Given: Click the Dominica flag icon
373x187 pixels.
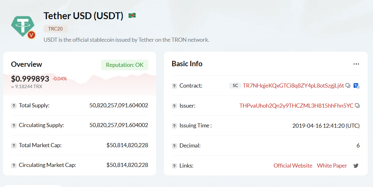Looking at the screenshot, I should pos(132,15).
